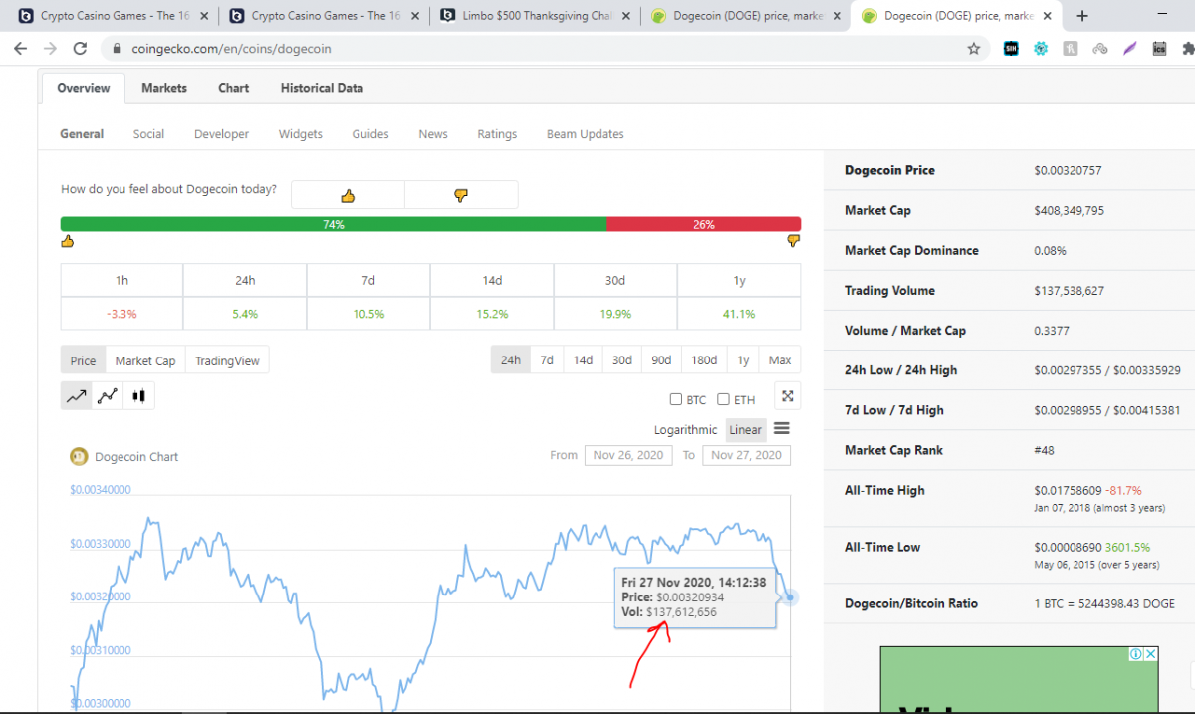Click the thumbs down sentiment icon

[461, 195]
